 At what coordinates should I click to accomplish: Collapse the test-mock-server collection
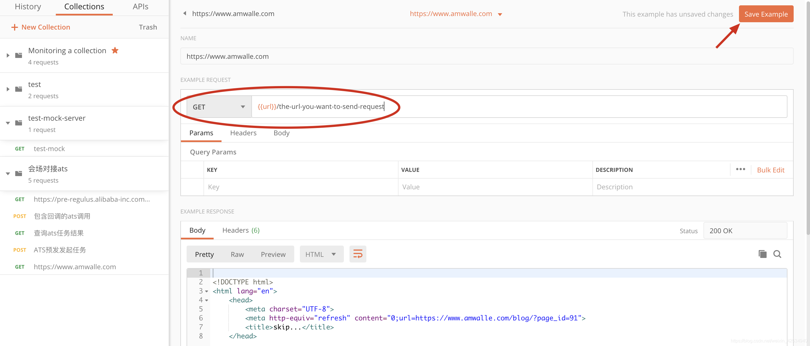coord(8,123)
